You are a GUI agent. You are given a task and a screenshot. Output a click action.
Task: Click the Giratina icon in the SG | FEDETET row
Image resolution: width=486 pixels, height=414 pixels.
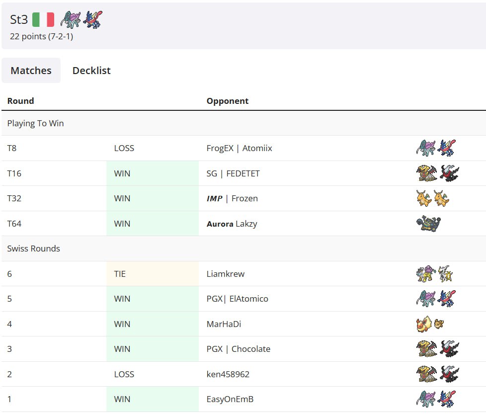[426, 173]
